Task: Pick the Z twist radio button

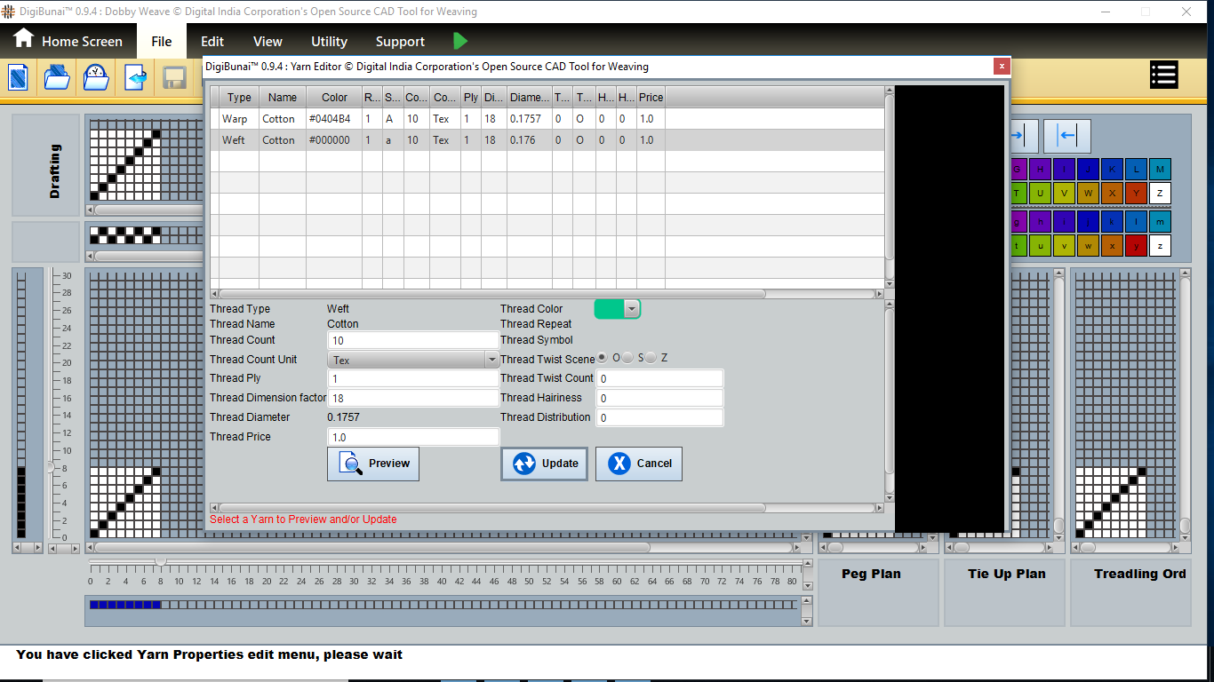Action: tap(651, 358)
